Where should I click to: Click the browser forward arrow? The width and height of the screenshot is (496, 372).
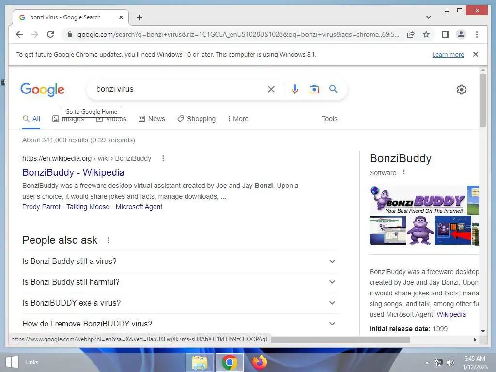[35, 34]
